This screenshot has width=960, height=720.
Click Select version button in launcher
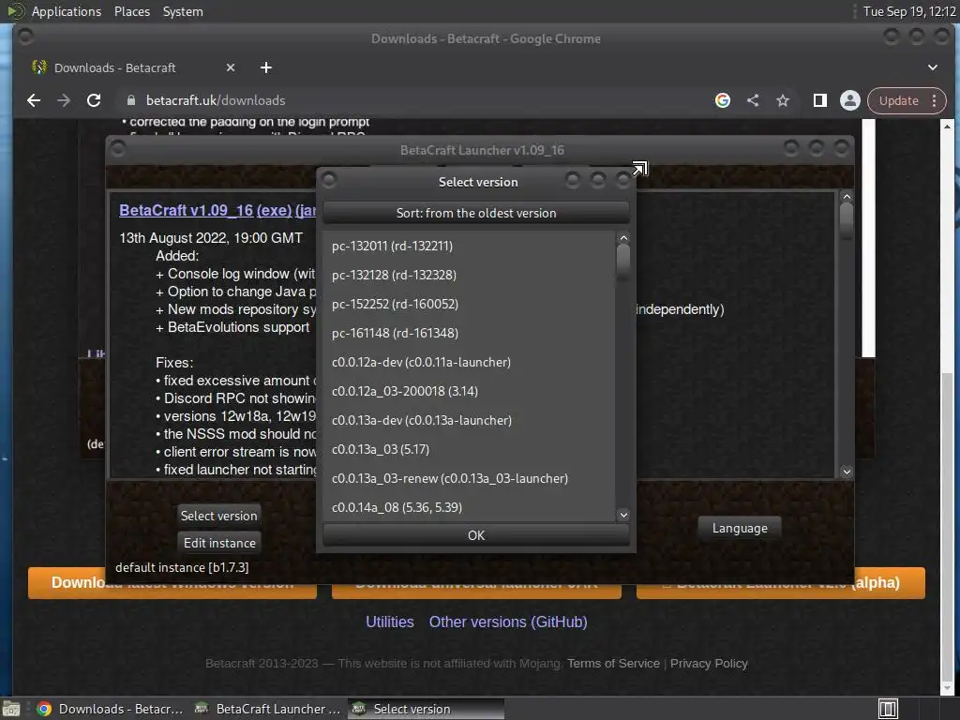click(218, 516)
